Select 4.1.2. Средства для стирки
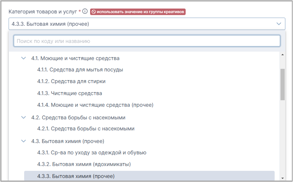This screenshot has height=182, width=293. (71, 82)
